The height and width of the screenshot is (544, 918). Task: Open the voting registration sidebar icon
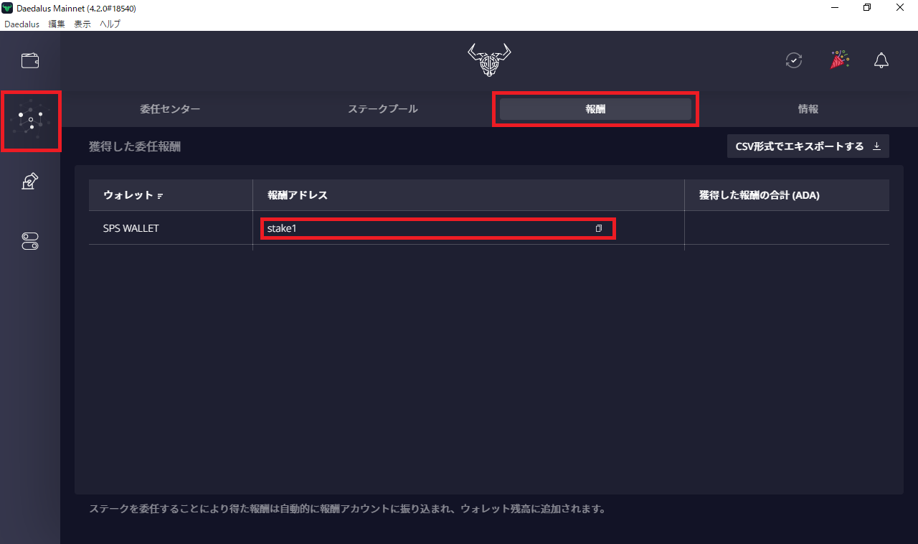[30, 182]
